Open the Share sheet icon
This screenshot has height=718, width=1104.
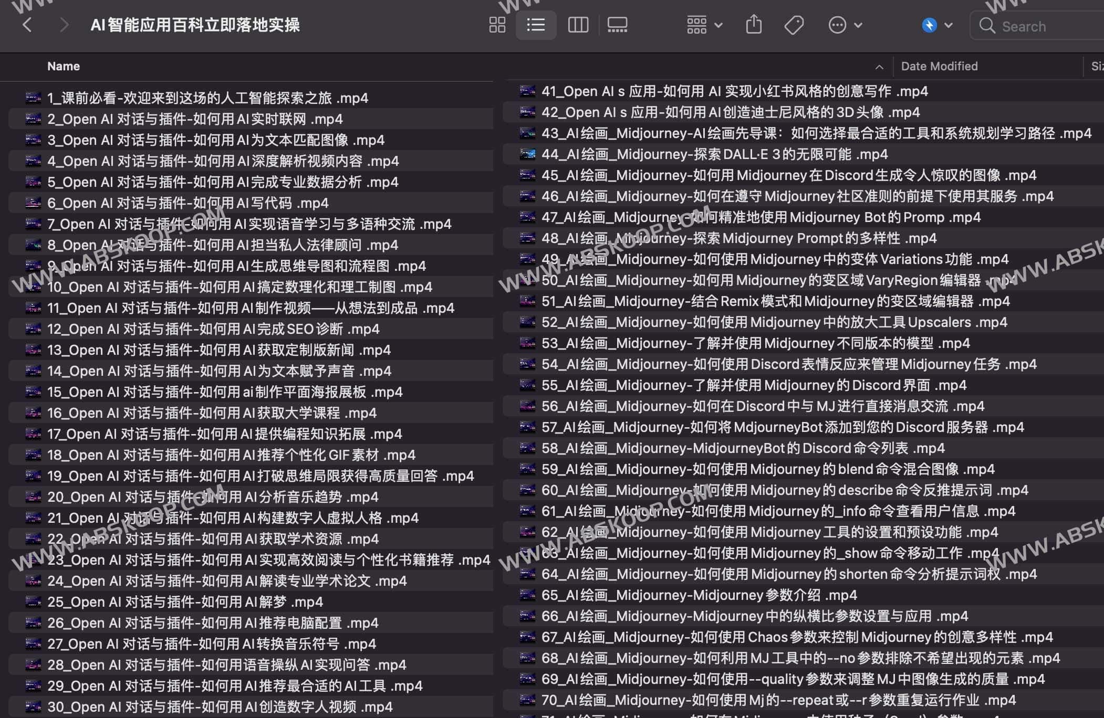(x=754, y=25)
